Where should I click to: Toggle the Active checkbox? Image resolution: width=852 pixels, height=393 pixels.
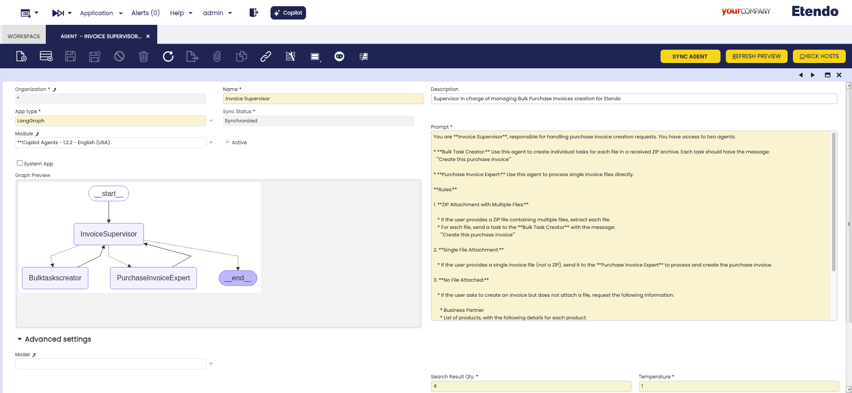click(x=227, y=142)
